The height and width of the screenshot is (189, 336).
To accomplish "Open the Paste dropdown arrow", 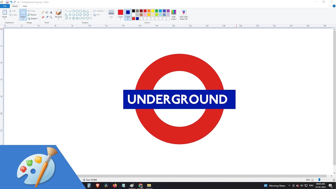I will click(x=5, y=19).
